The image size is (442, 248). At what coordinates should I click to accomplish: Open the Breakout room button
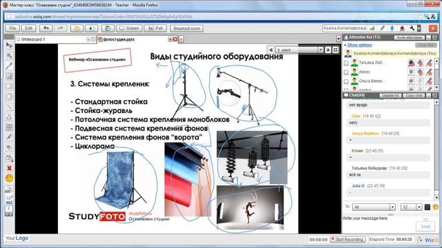[186, 28]
